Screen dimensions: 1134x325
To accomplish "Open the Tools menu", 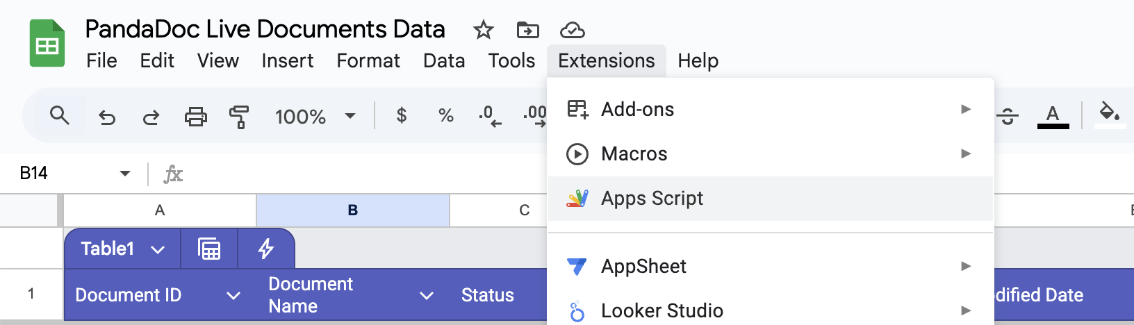I will (x=511, y=61).
